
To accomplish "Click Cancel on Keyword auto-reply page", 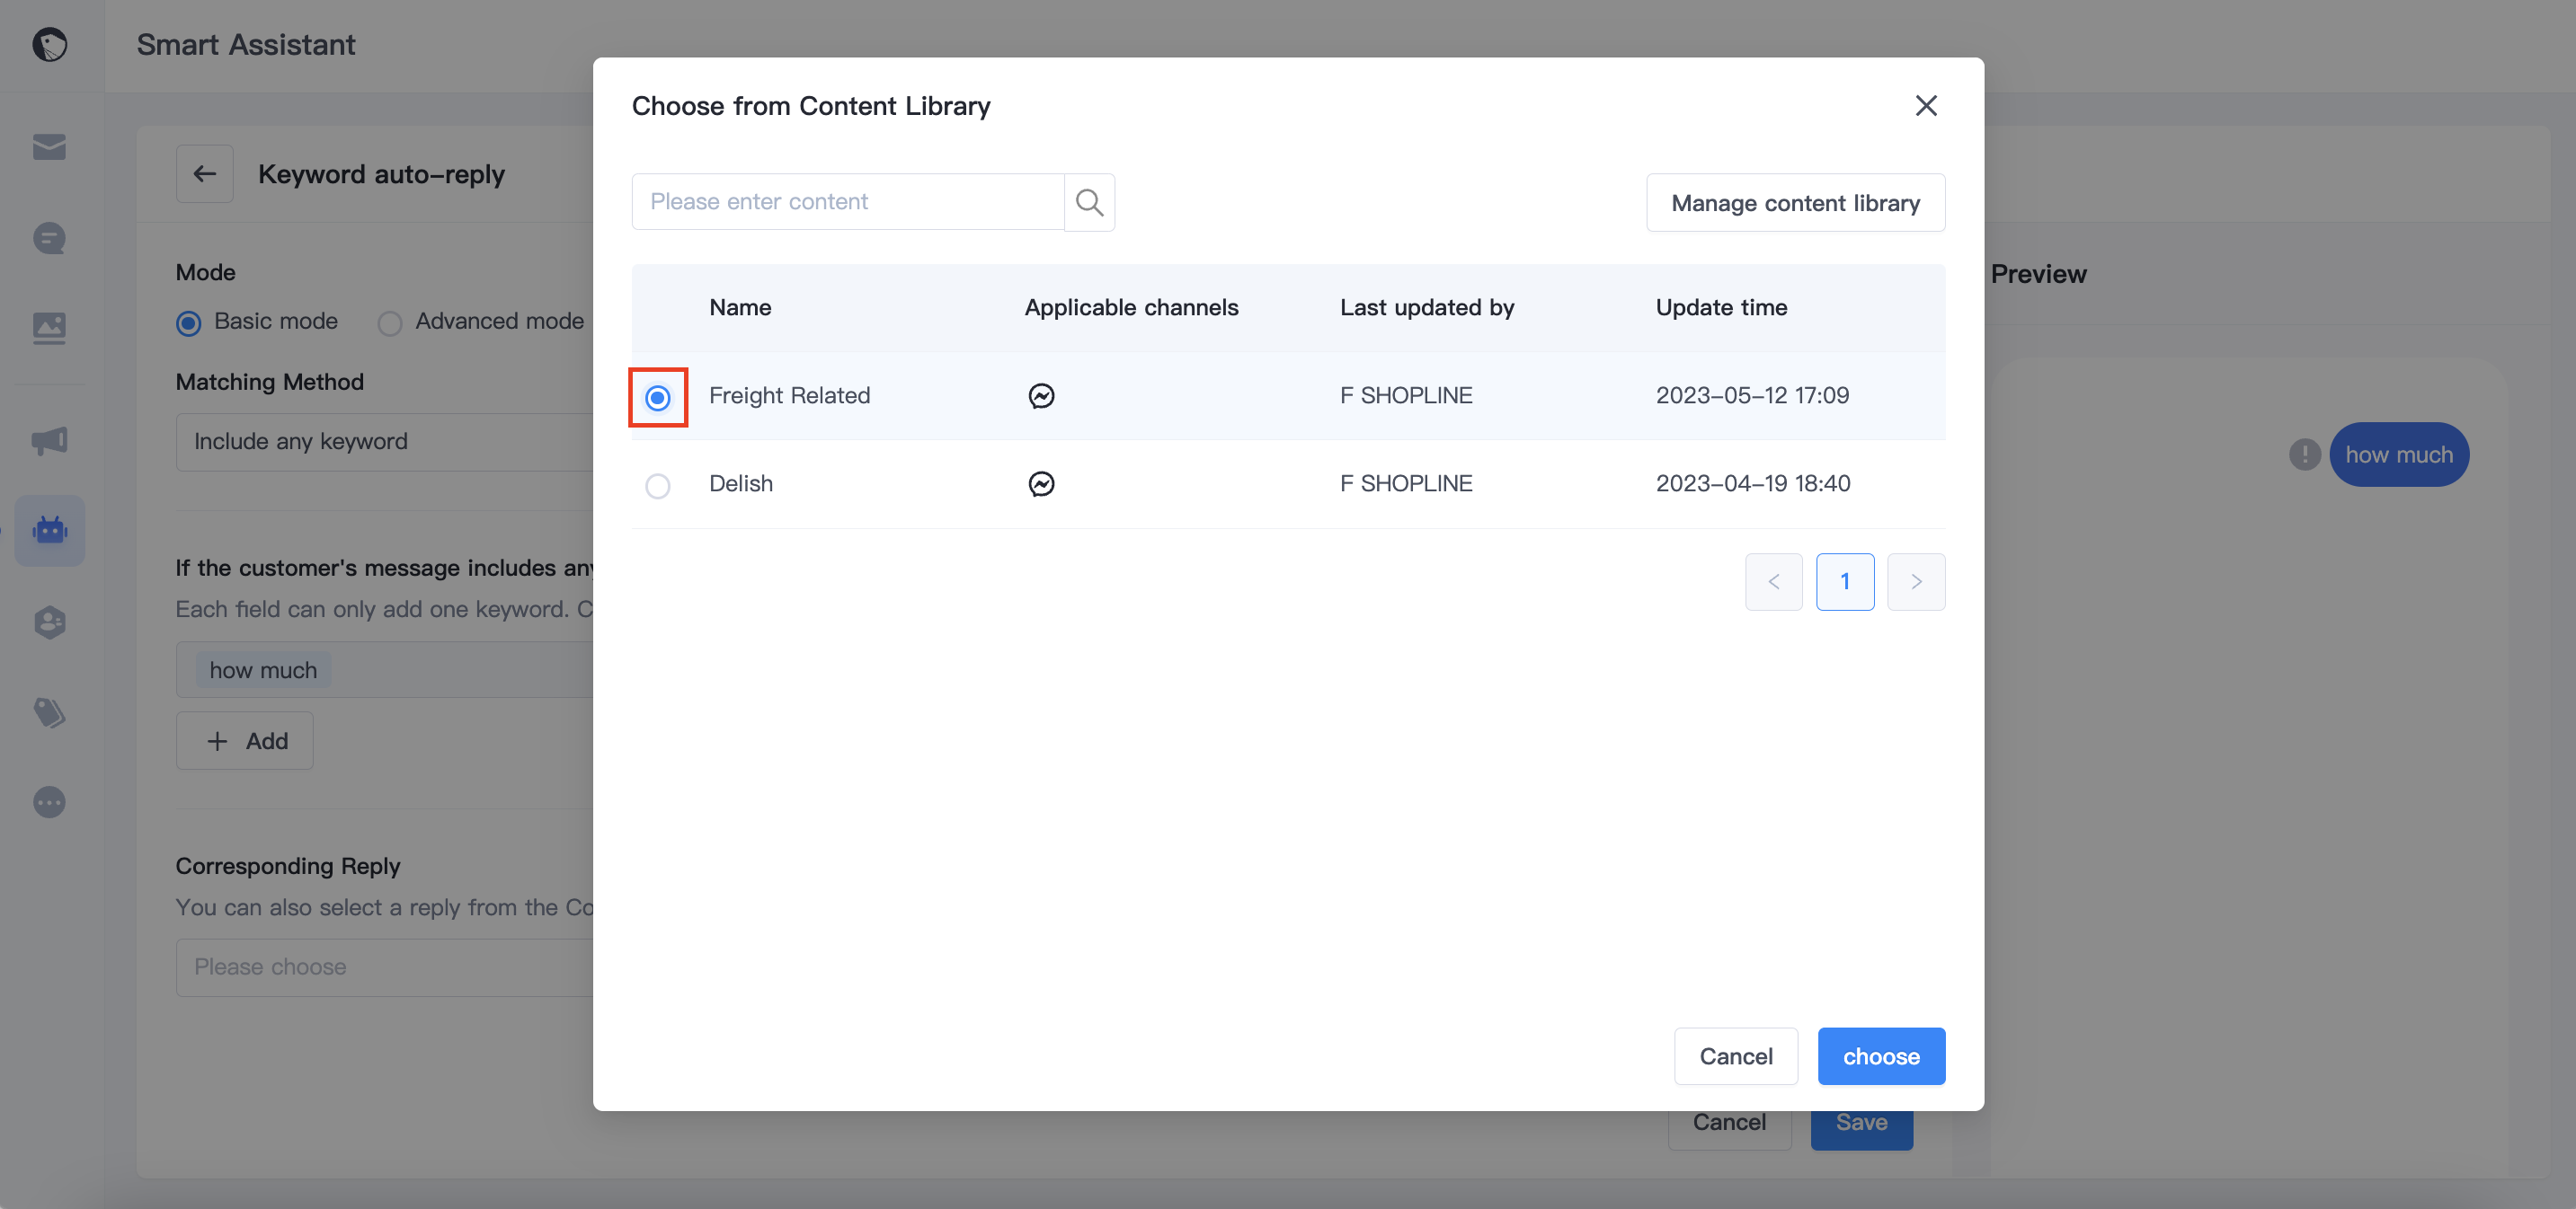I will click(x=1729, y=1127).
